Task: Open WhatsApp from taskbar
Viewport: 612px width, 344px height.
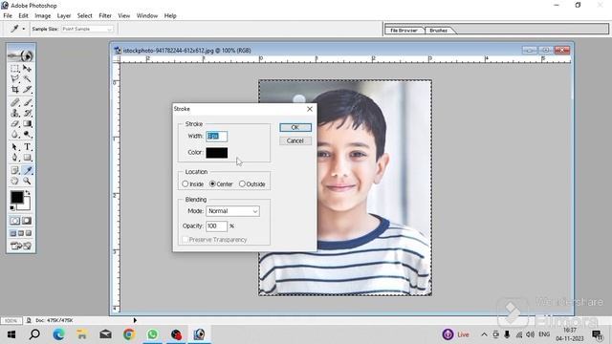Action: pos(153,334)
